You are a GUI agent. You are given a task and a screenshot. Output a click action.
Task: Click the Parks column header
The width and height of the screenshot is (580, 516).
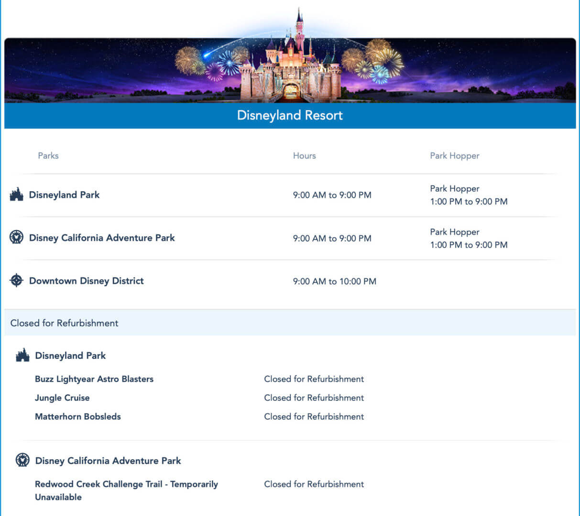coord(48,156)
